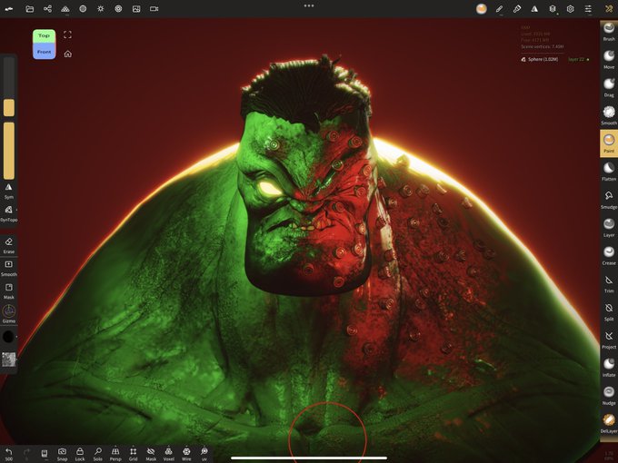The height and width of the screenshot is (463, 618).
Task: Select the Smudge tool
Action: pyautogui.click(x=609, y=199)
